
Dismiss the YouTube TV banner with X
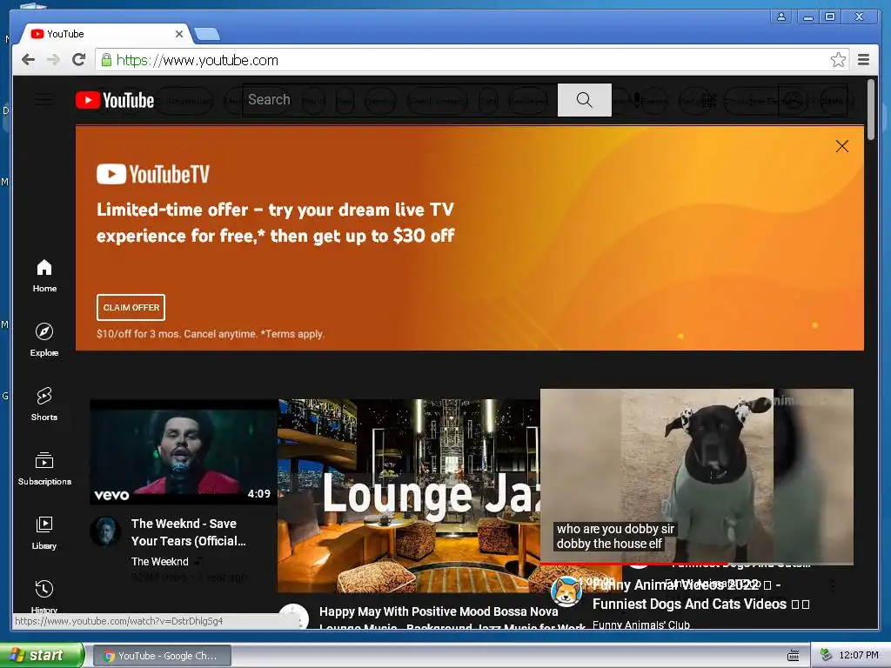tap(842, 146)
